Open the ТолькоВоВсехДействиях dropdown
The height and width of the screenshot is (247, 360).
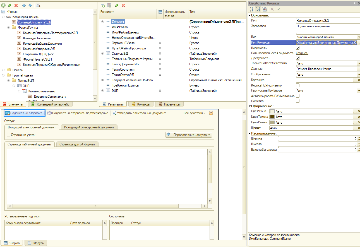pyautogui.click(x=358, y=63)
